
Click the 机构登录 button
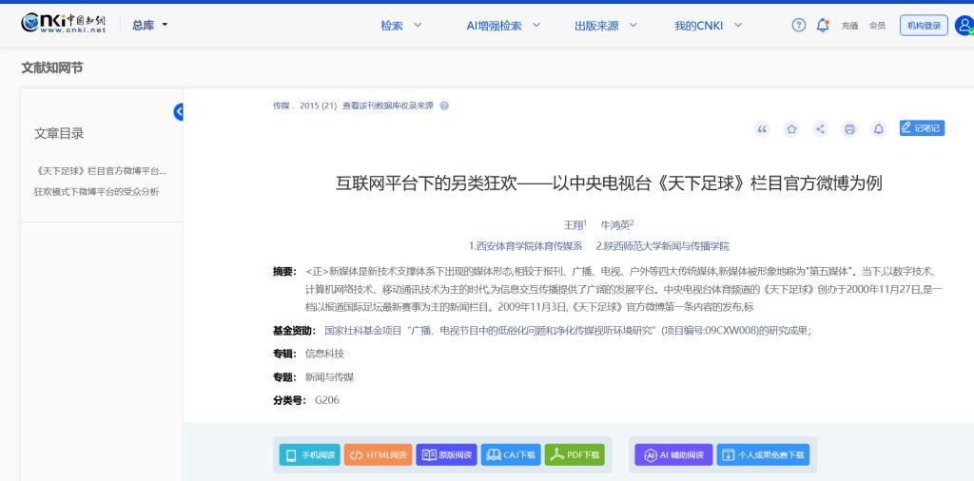click(924, 26)
